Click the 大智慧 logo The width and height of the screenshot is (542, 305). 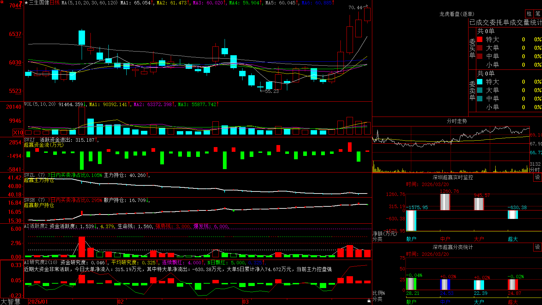coord(11,302)
